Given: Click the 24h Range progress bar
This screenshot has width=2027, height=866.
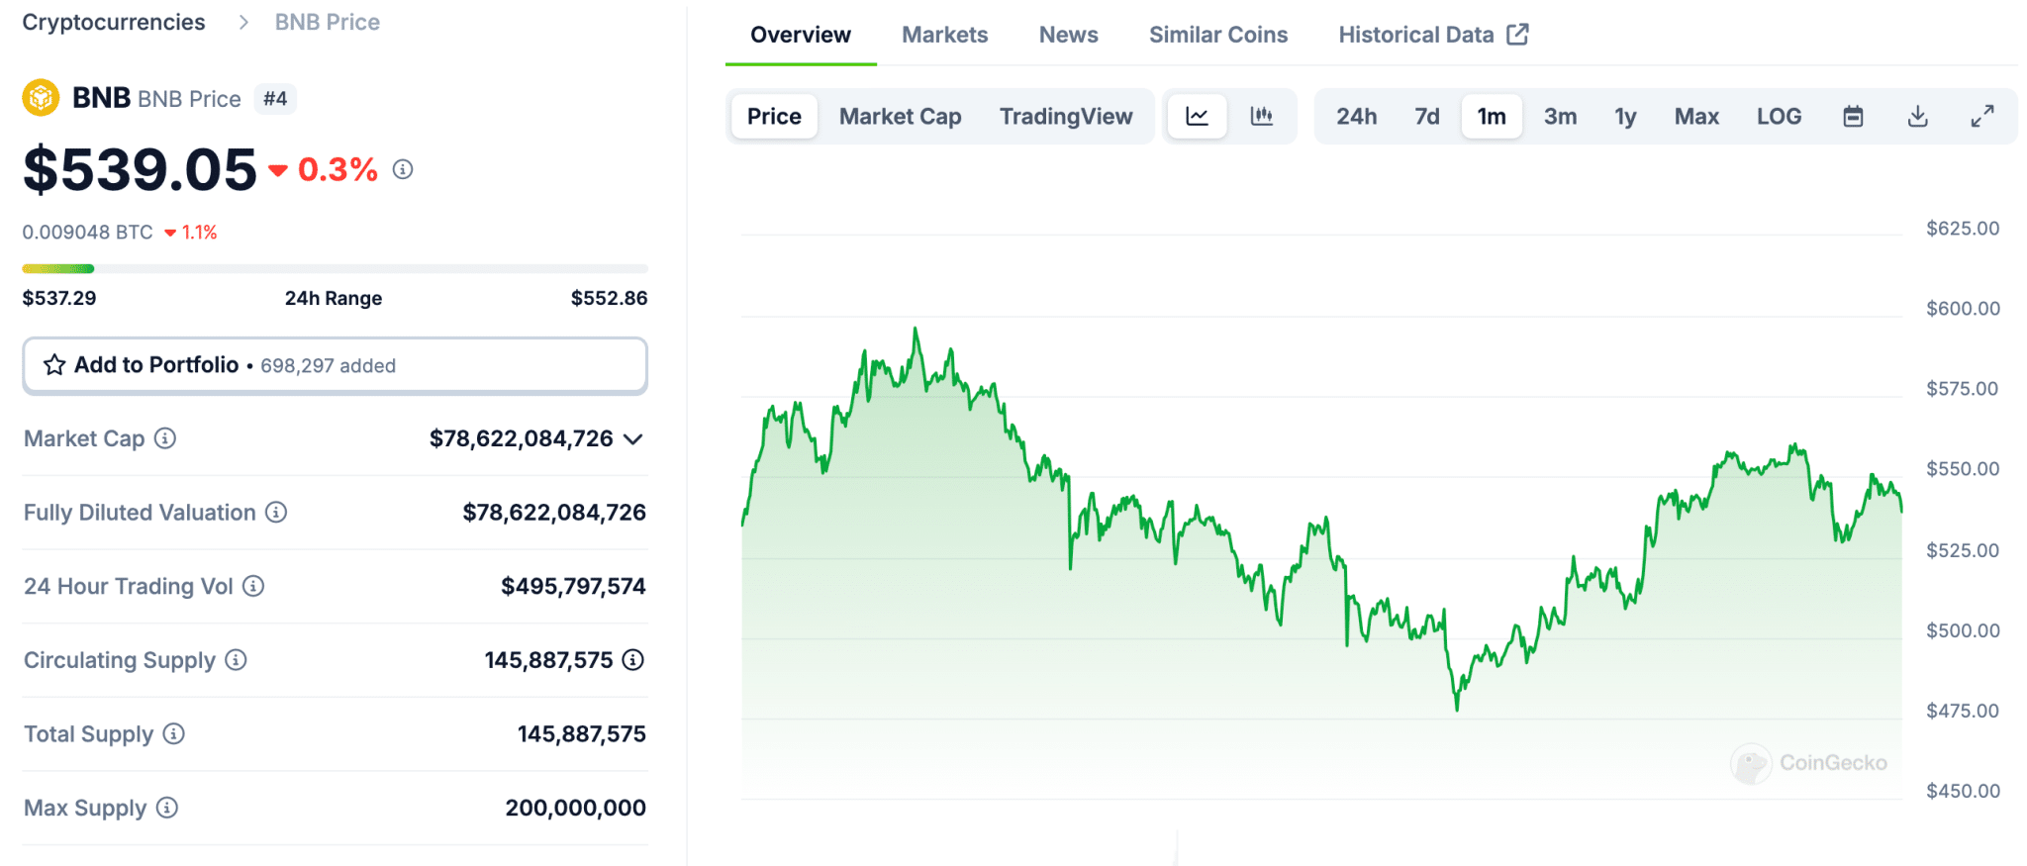Looking at the screenshot, I should pos(335,268).
